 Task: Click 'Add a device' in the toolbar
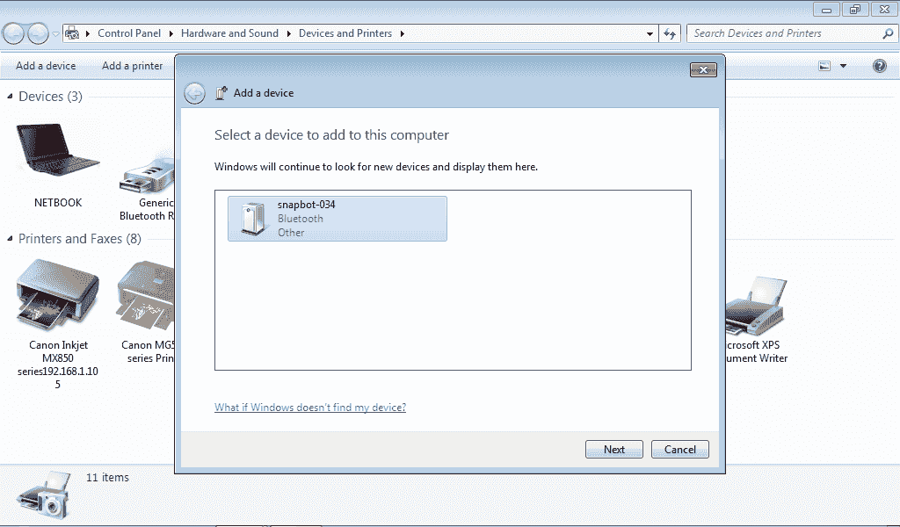pyautogui.click(x=46, y=66)
